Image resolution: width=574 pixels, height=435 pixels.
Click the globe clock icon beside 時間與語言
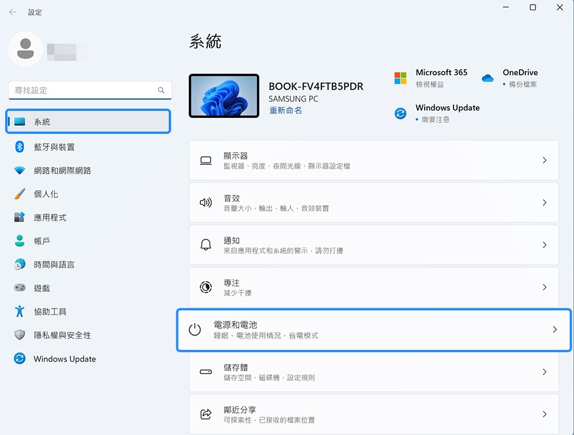(x=20, y=264)
